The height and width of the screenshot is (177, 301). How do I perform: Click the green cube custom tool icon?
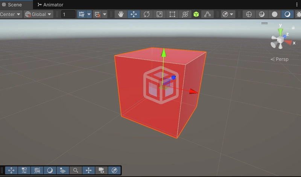(x=196, y=14)
